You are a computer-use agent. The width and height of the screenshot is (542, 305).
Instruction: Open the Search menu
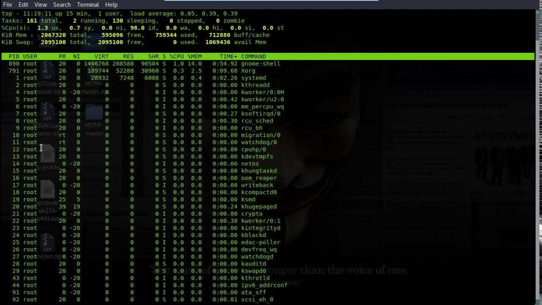click(x=62, y=5)
